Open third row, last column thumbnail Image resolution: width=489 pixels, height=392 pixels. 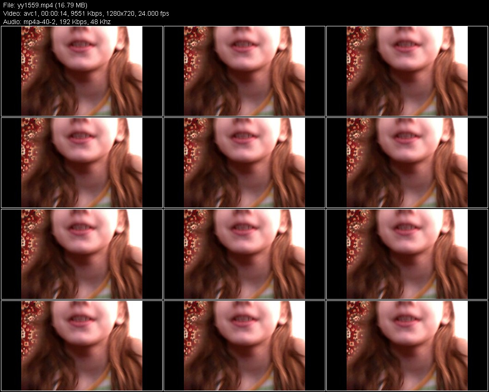point(407,254)
